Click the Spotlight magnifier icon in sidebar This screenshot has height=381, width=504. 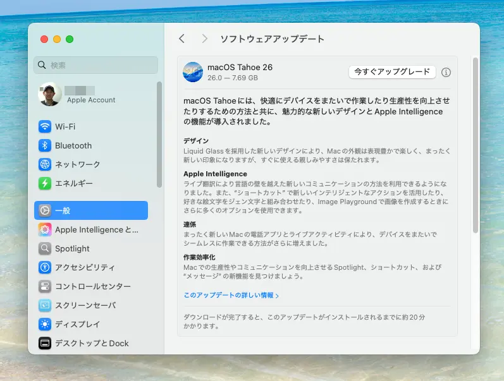[45, 249]
